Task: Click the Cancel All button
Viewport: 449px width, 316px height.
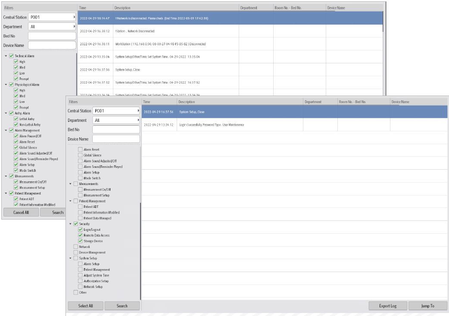Action: pos(20,212)
